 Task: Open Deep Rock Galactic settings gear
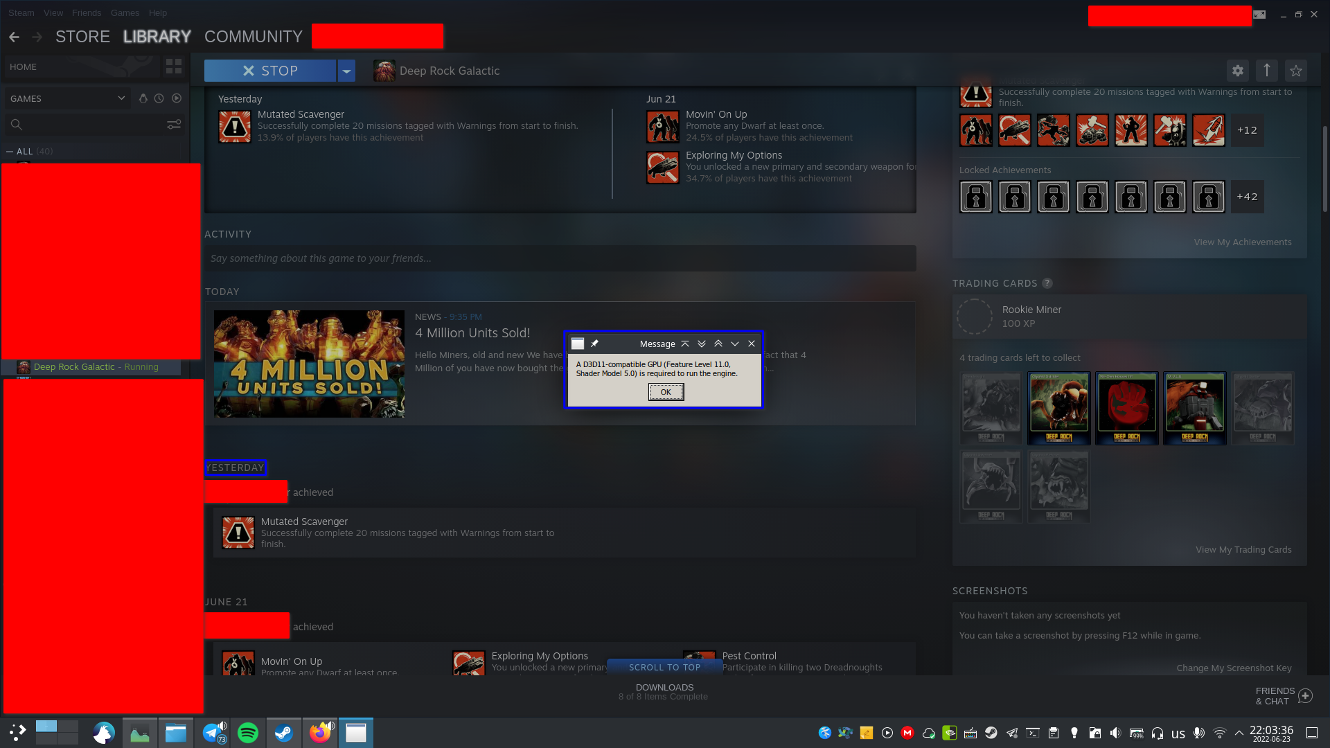tap(1238, 70)
